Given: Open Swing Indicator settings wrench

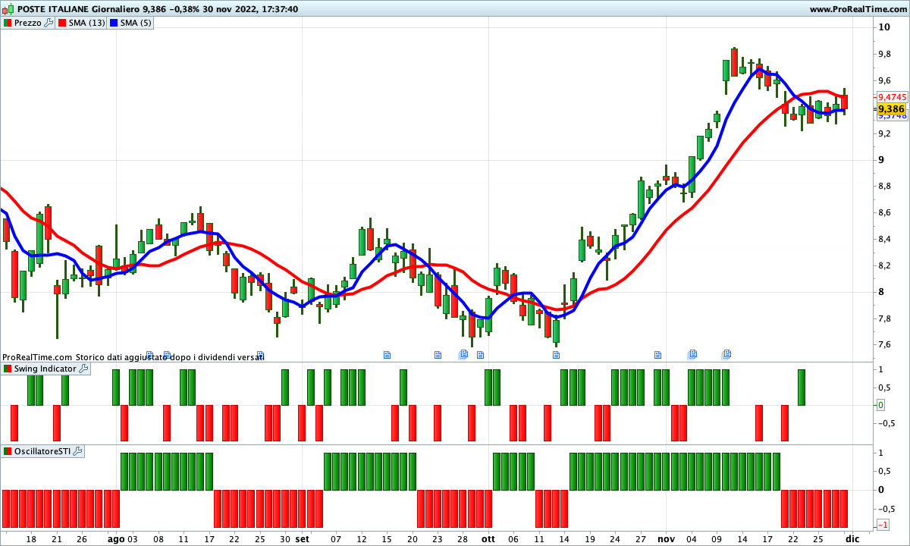Looking at the screenshot, I should click(83, 369).
